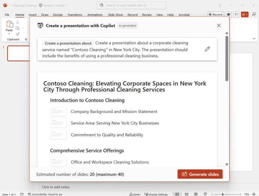Click the Copy icon in Clipboard group
Screen dimensions: 259x196
coord(18,28)
